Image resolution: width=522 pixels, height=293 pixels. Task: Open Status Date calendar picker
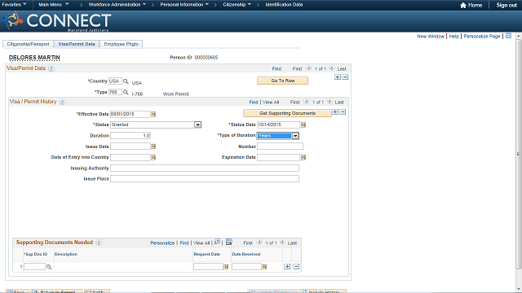303,125
